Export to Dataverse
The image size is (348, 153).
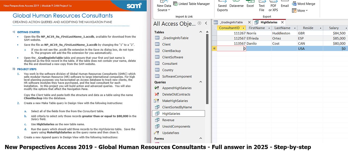pos(237,4)
